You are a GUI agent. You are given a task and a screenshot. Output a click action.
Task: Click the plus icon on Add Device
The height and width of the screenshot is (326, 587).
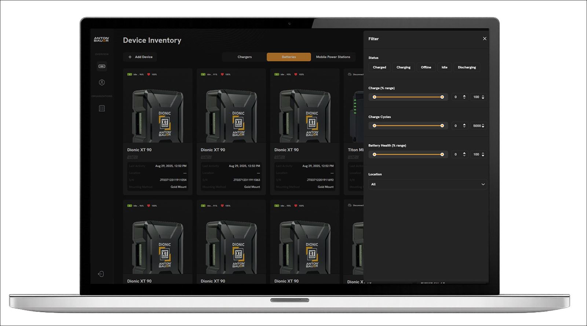[x=130, y=57]
